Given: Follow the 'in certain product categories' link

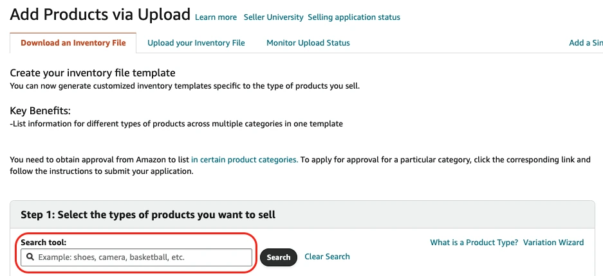Looking at the screenshot, I should pyautogui.click(x=244, y=160).
